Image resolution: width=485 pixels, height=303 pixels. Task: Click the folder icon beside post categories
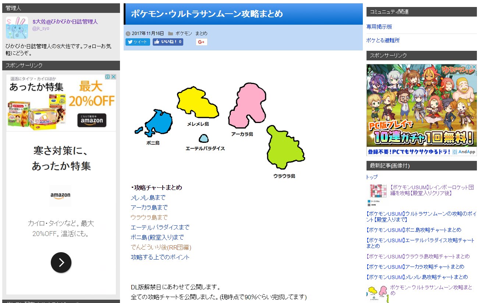click(170, 34)
